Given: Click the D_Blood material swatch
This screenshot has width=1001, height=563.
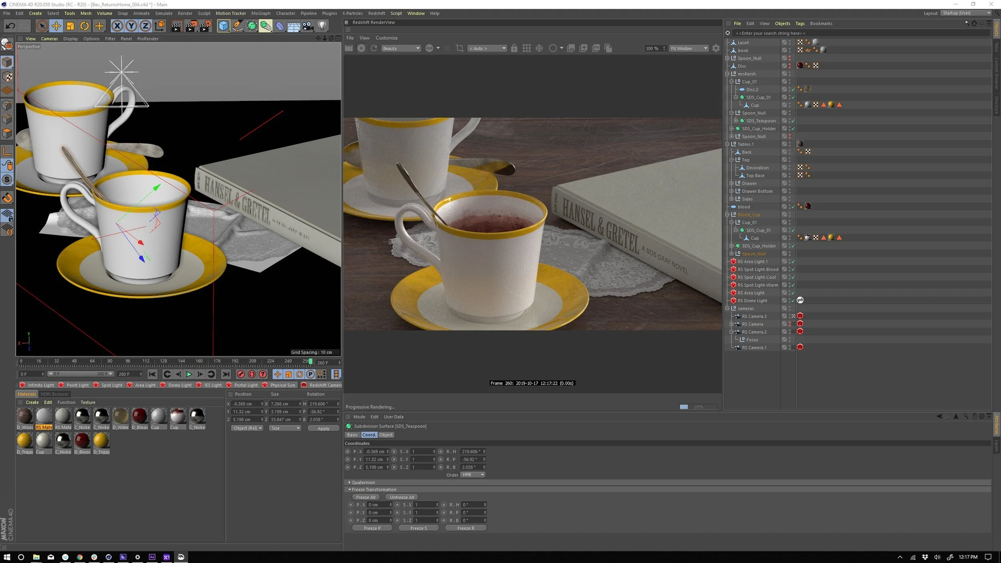Looking at the screenshot, I should click(x=140, y=417).
